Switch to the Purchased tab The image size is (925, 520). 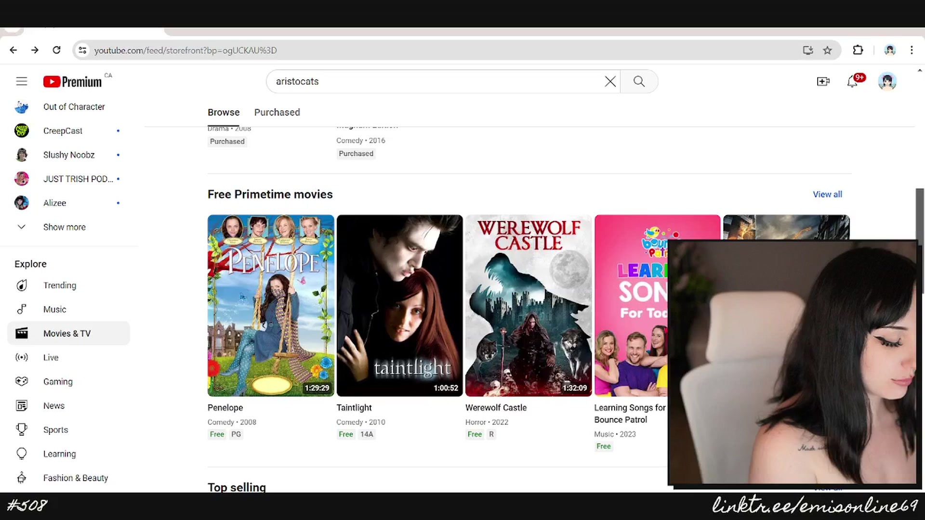tap(277, 112)
